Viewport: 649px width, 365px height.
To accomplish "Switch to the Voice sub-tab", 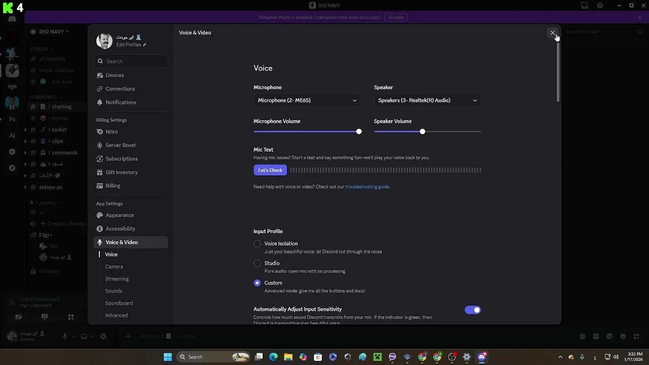I will 111,254.
